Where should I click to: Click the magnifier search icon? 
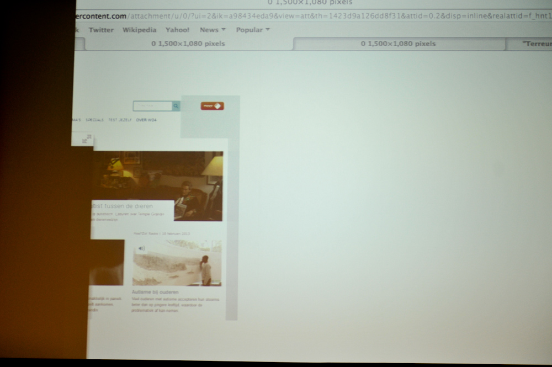point(176,106)
